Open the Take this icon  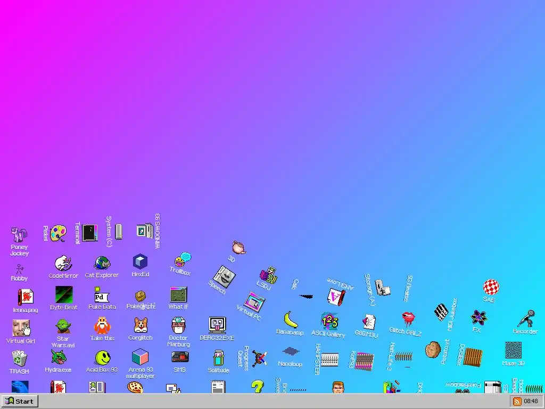[102, 325]
